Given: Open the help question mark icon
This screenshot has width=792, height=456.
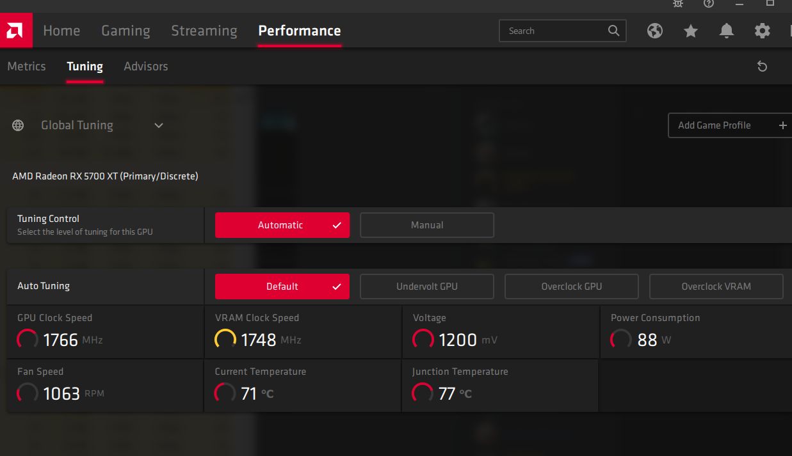Looking at the screenshot, I should point(708,3).
